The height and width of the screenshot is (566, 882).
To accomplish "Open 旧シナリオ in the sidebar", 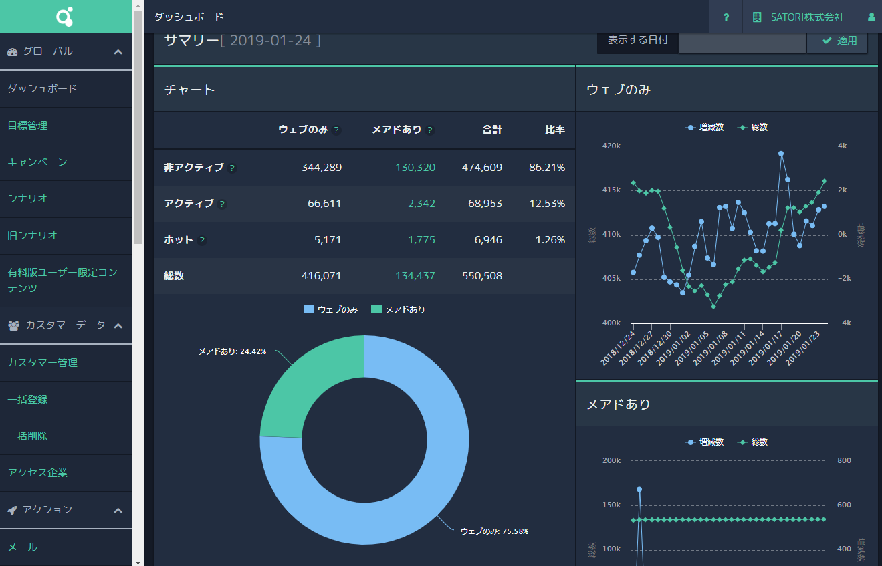I will [66, 235].
